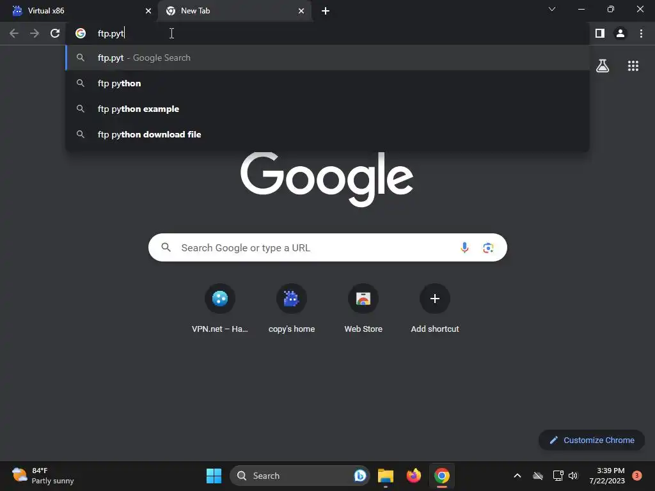Open Firefox from the taskbar
The image size is (655, 491).
(x=414, y=476)
